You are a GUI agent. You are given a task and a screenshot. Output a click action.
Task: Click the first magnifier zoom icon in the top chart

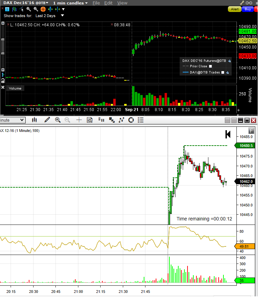click(x=29, y=9)
